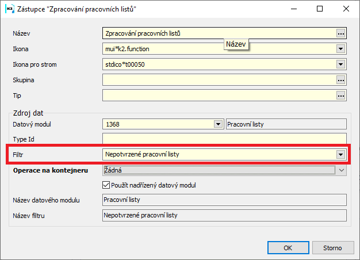The width and height of the screenshot is (360, 260).
Task: Maximize the Zástupce dialog window
Action: pos(320,9)
